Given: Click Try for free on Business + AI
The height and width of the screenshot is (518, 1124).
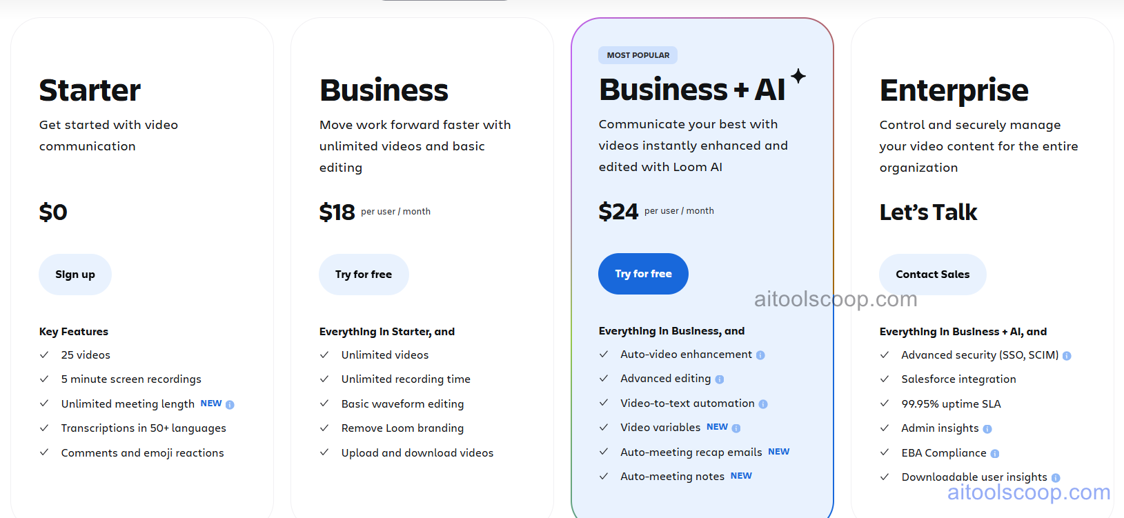Looking at the screenshot, I should click(x=642, y=274).
